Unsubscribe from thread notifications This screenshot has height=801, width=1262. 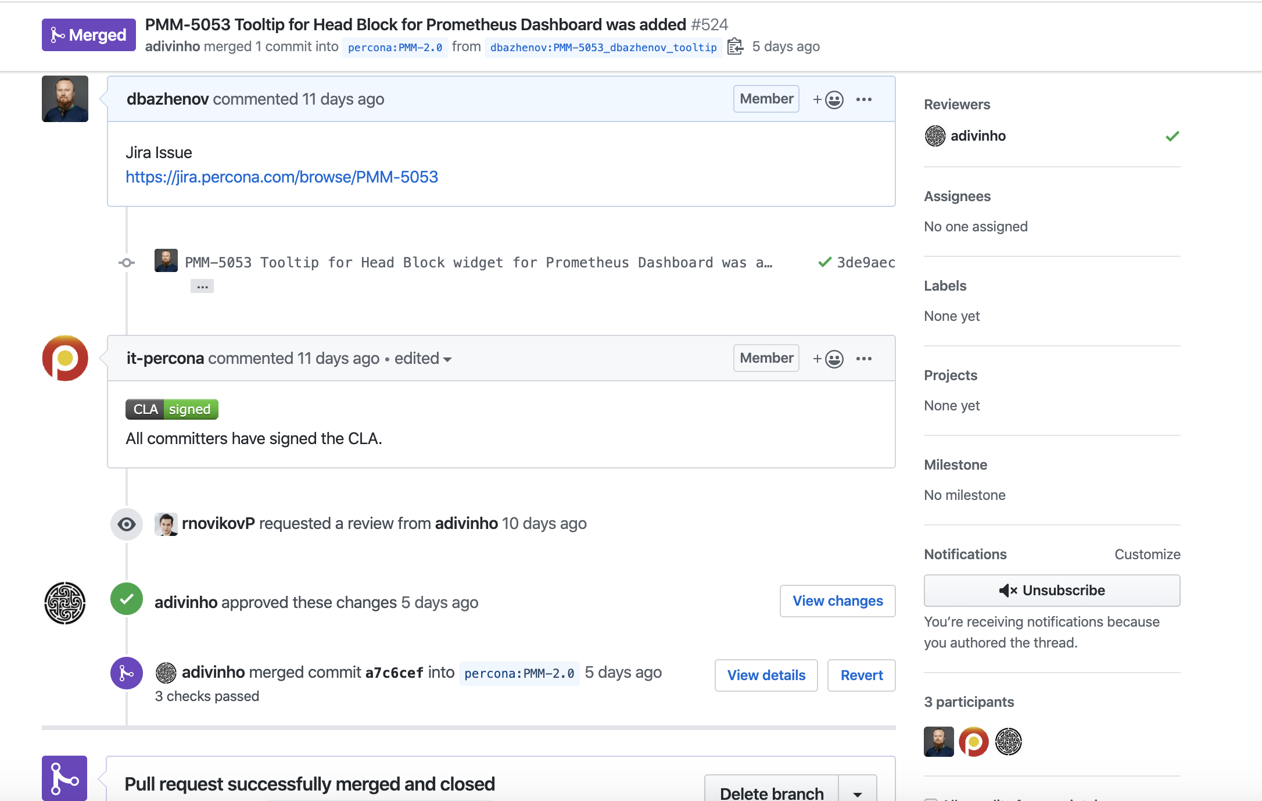(1052, 591)
